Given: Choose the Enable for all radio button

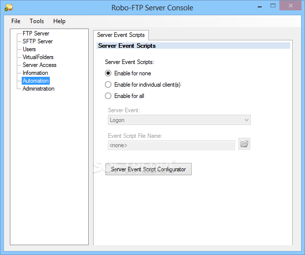Looking at the screenshot, I should (108, 96).
